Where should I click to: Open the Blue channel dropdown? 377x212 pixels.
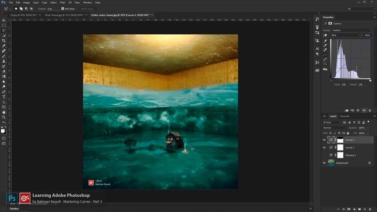tap(346, 35)
